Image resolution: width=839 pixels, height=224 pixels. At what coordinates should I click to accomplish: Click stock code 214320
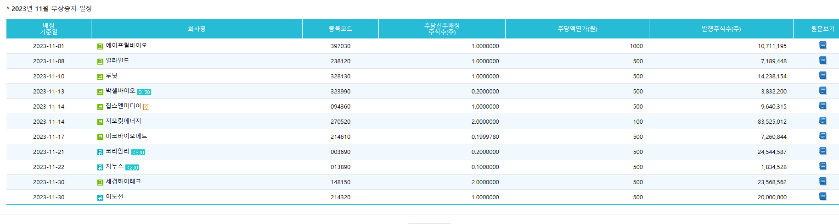[x=340, y=197]
